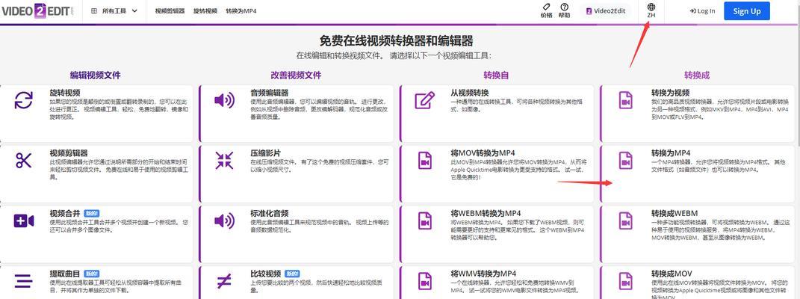The width and height of the screenshot is (800, 299).
Task: Open the 转换为视频 card title
Action: point(671,93)
